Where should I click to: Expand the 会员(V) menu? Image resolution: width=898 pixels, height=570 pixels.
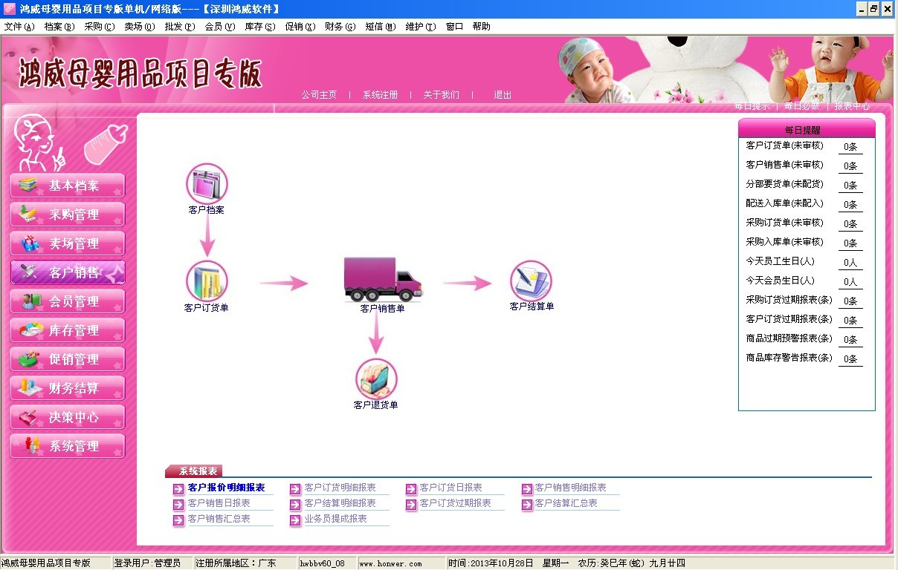tap(219, 27)
